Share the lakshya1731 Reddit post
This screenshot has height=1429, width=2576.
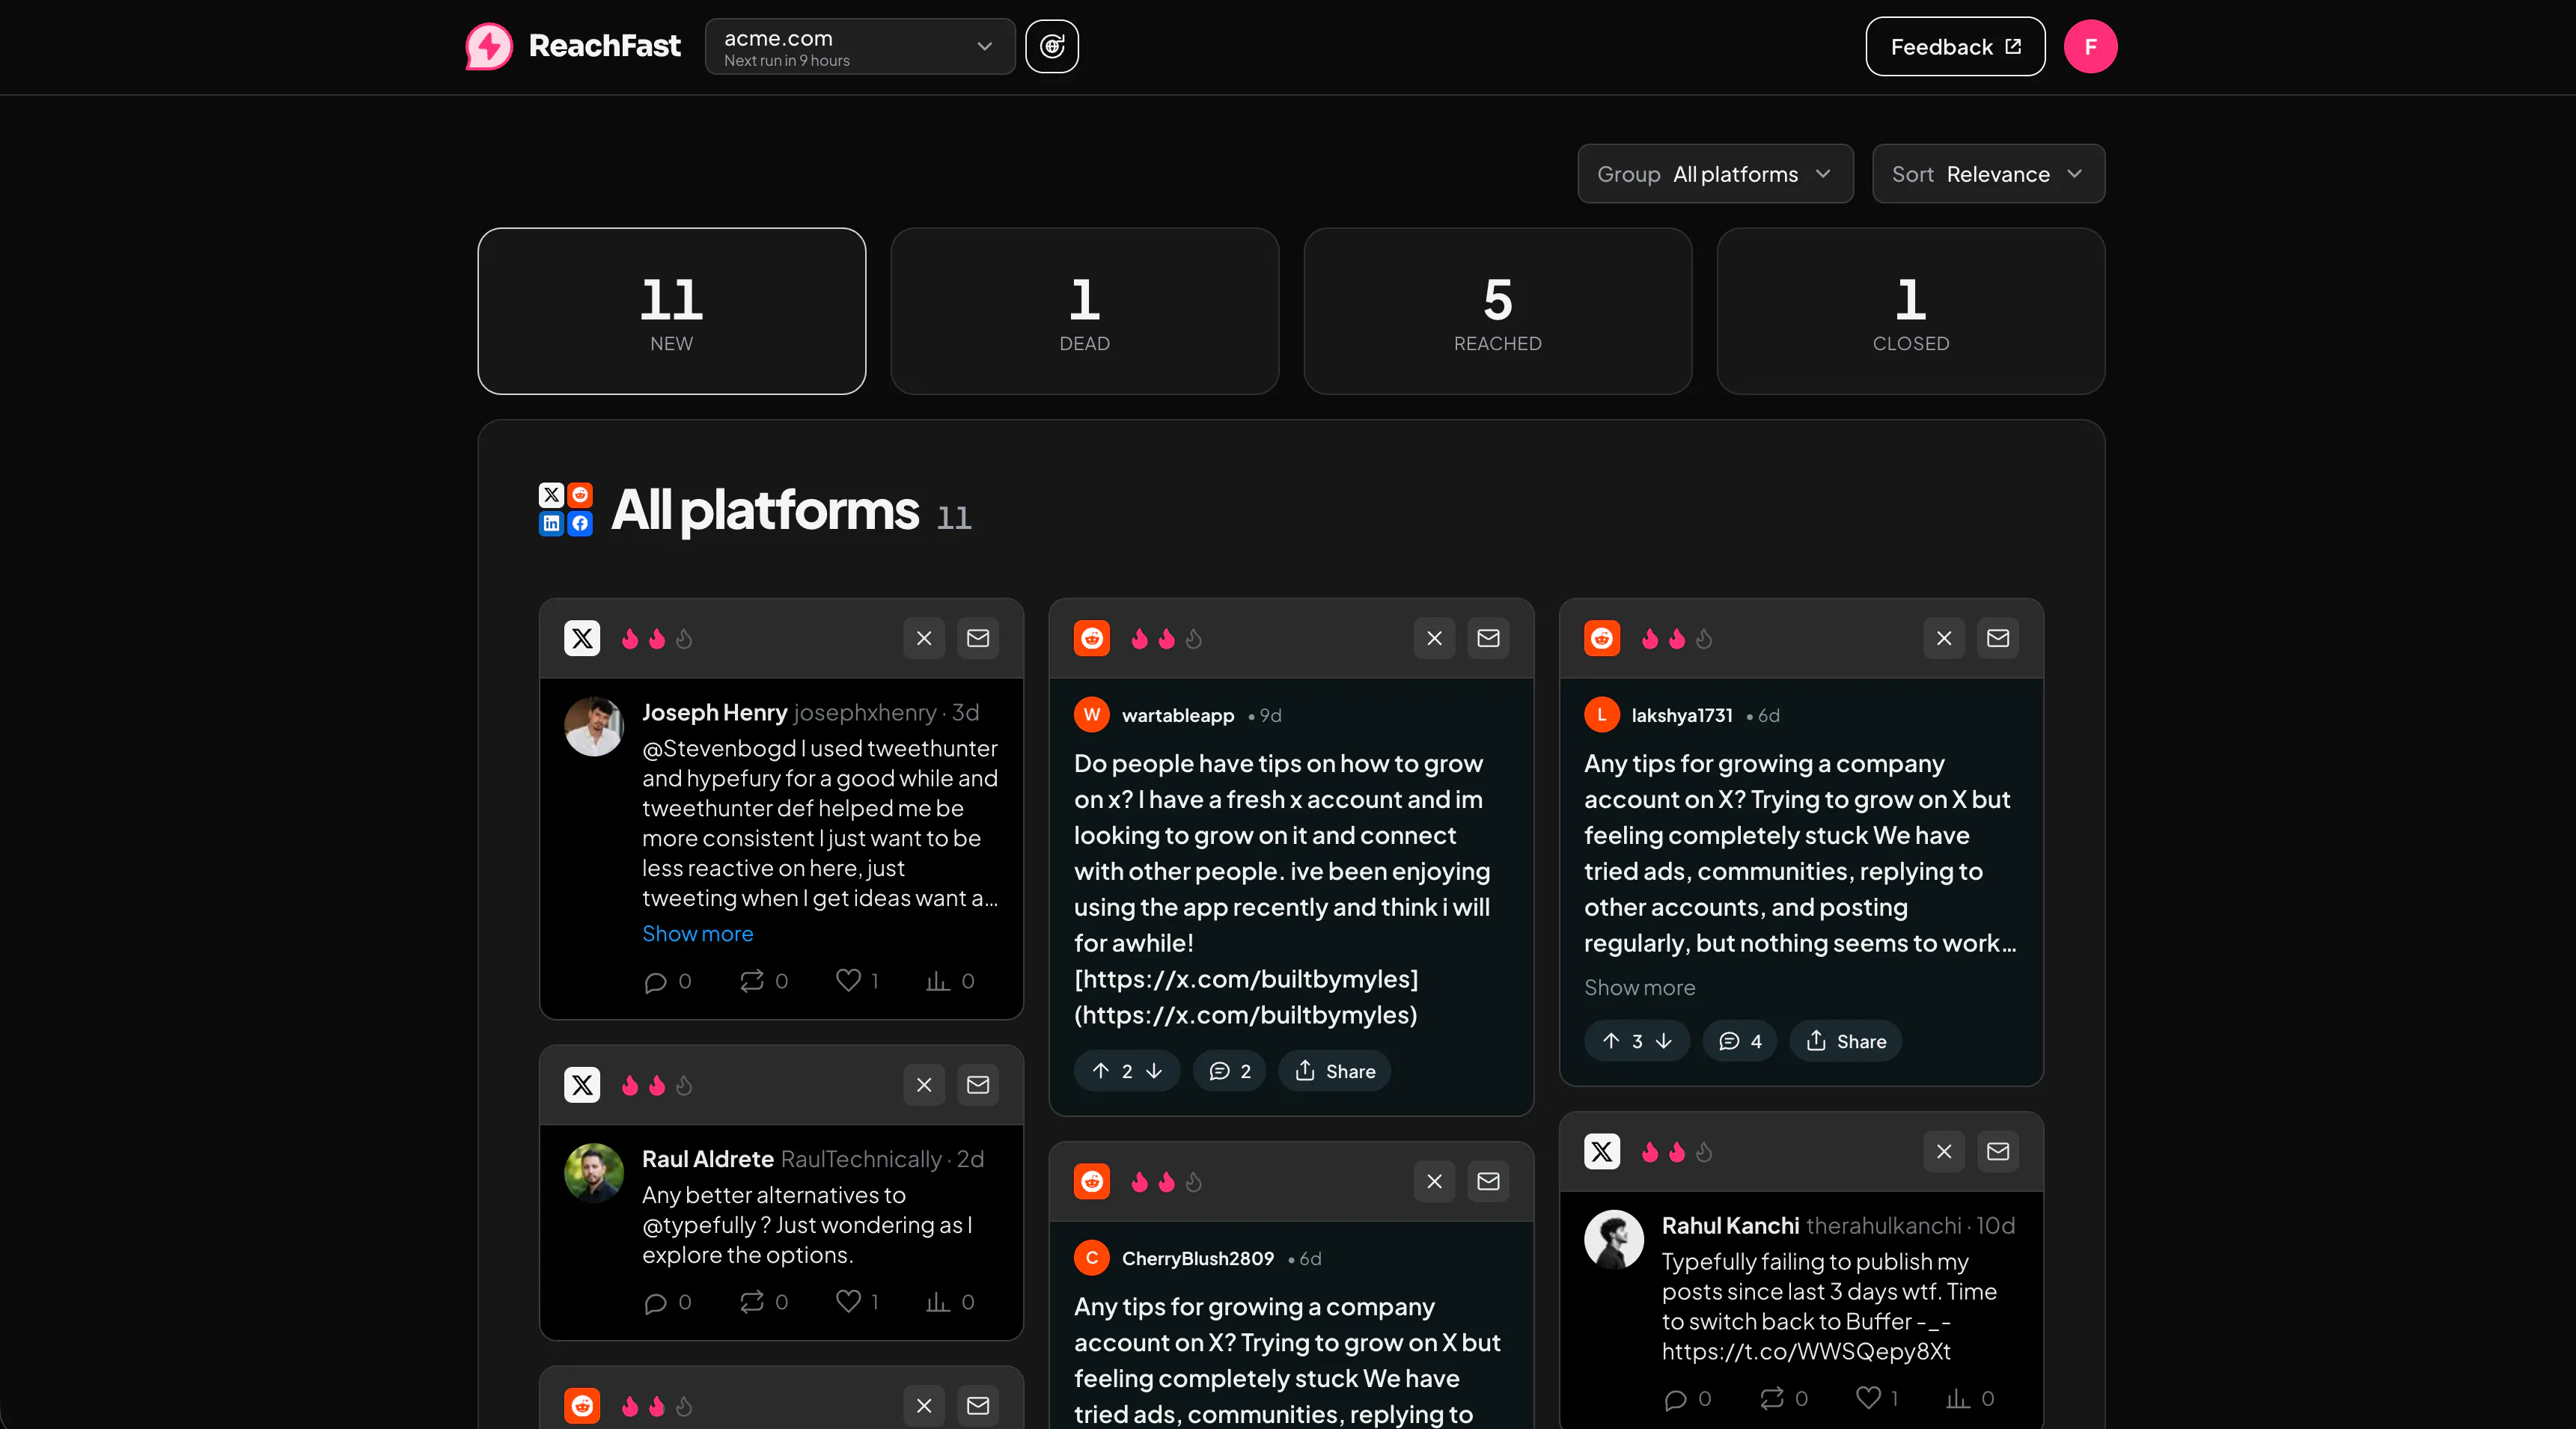tap(1846, 1041)
